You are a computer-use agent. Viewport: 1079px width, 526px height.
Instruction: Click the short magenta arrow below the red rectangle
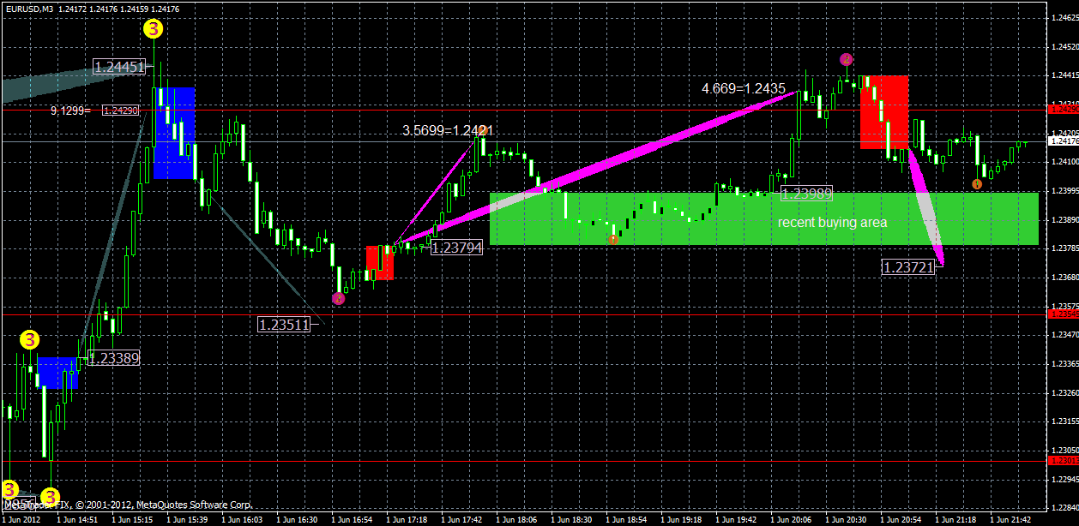click(928, 206)
